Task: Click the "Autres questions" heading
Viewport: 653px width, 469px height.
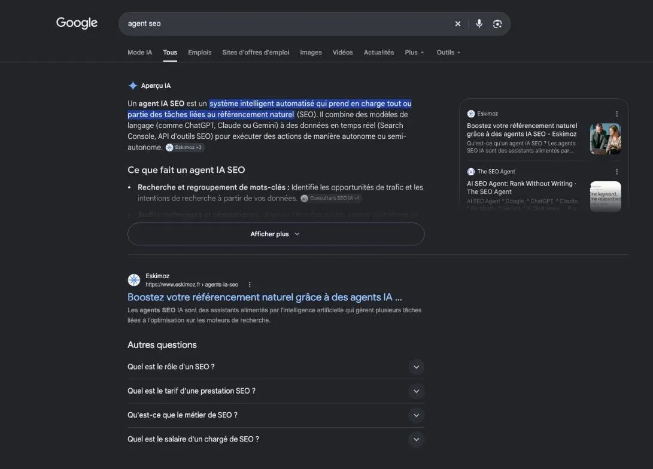Action: tap(162, 345)
